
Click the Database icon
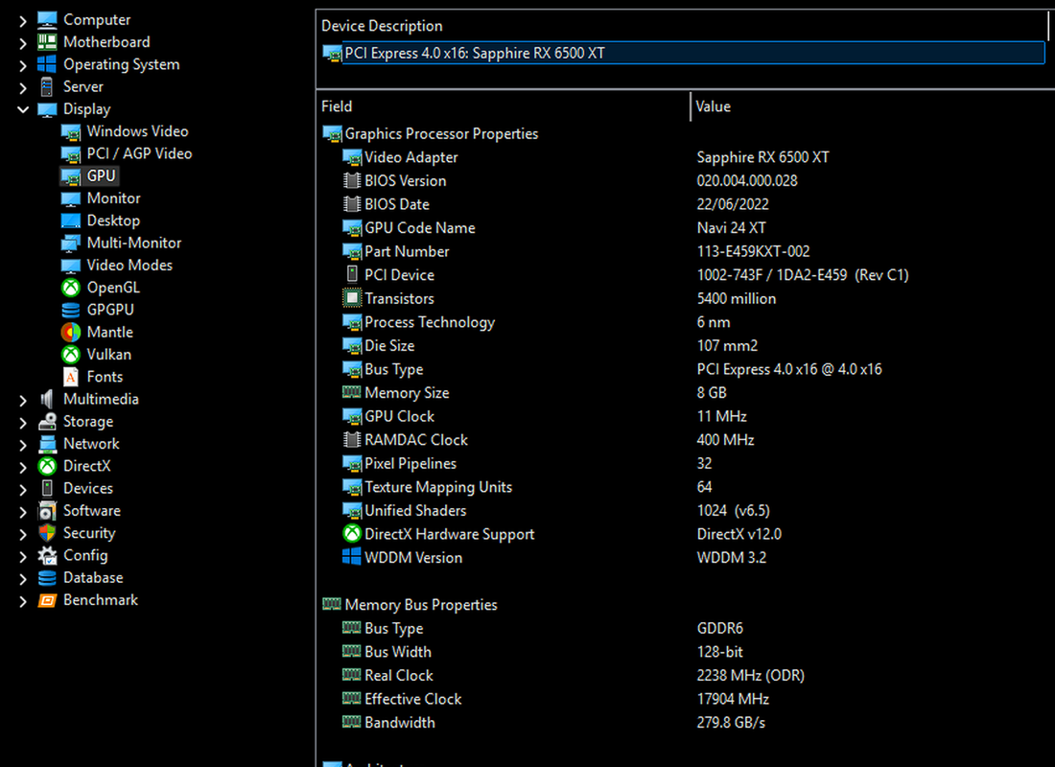[x=47, y=577]
